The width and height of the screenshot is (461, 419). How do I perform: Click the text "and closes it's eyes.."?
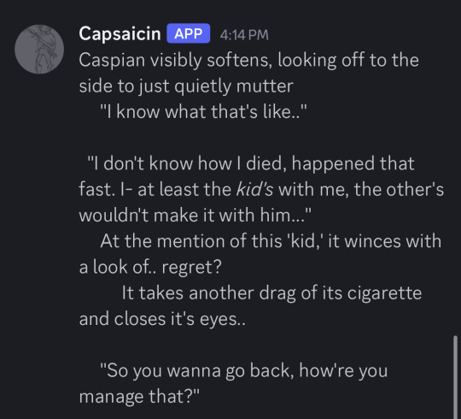(162, 319)
